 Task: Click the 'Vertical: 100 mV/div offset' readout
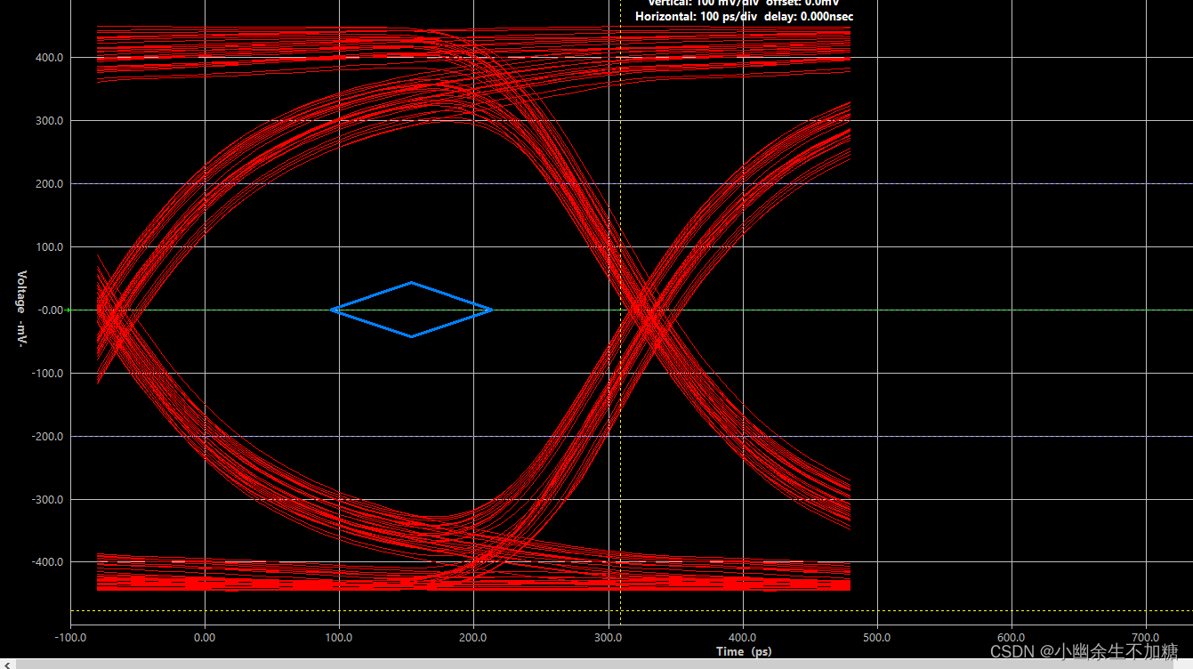click(x=745, y=3)
